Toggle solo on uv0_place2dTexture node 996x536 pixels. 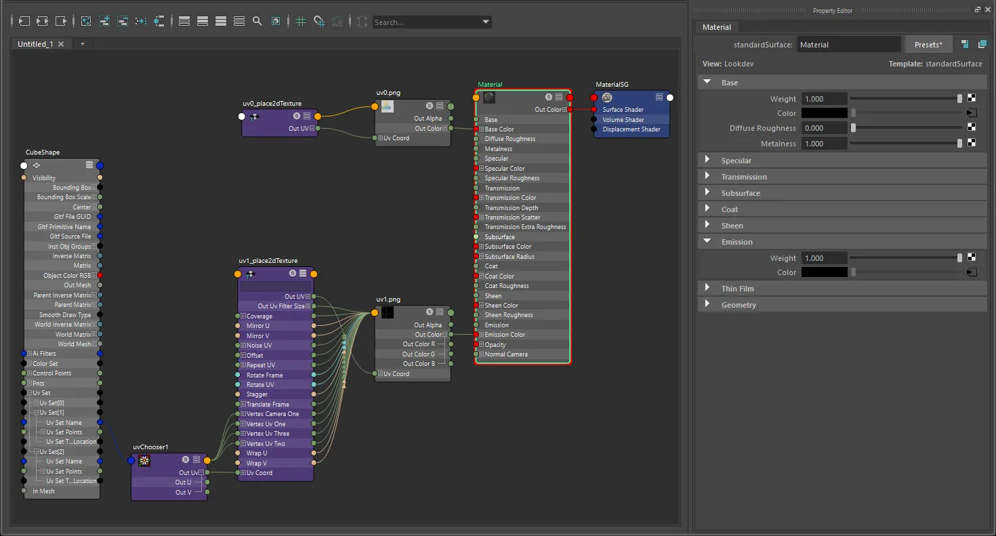297,117
